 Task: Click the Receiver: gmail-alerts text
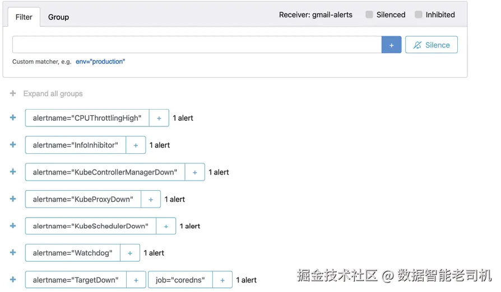tap(316, 15)
